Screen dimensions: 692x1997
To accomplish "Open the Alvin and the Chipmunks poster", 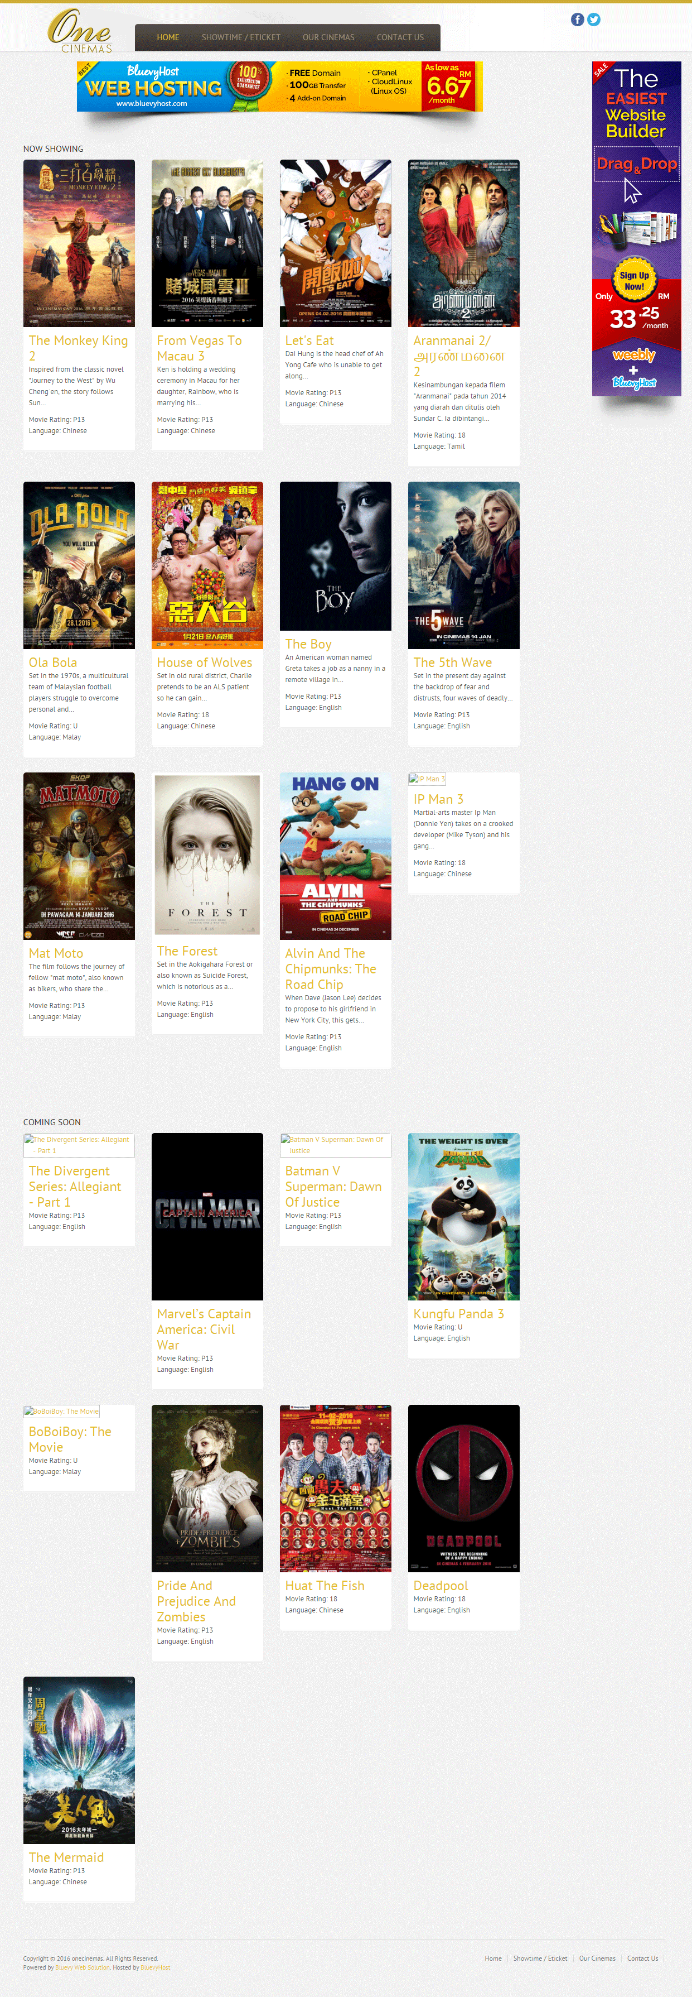I will [x=336, y=856].
